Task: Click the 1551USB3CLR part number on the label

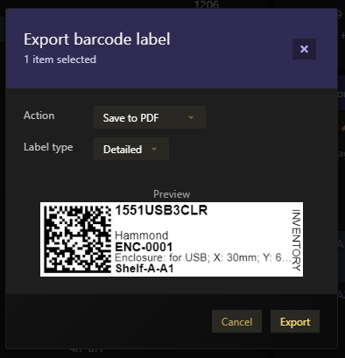Action: pyautogui.click(x=161, y=210)
